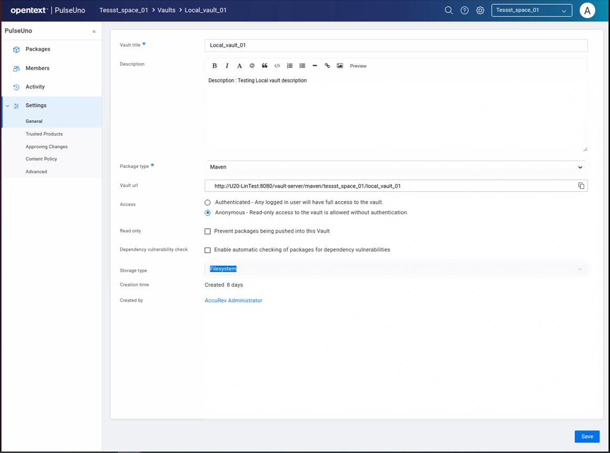Screen dimensions: 610x453
Task: Toggle bold formatting in description editor
Action: tap(215, 66)
